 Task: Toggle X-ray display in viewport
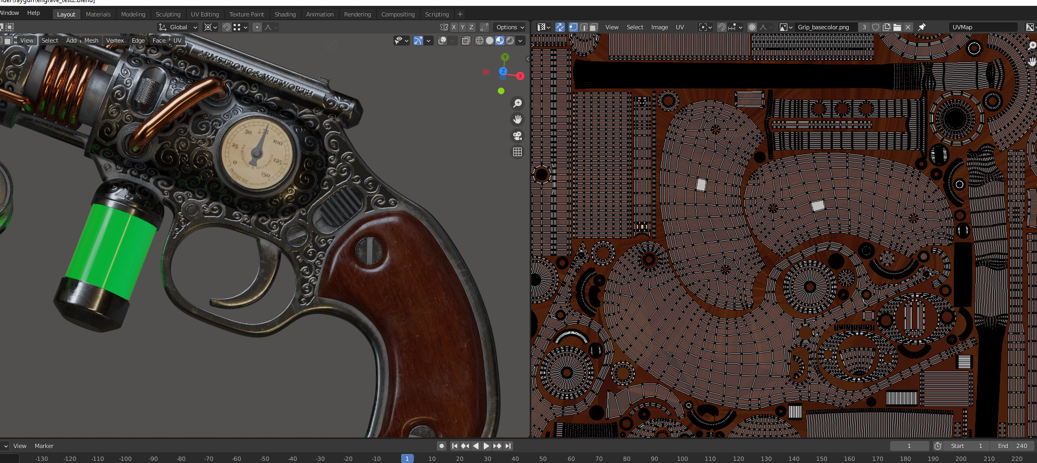(x=466, y=40)
